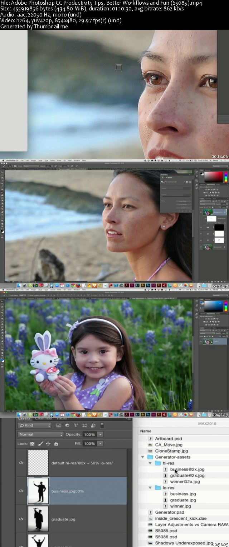The height and width of the screenshot is (547, 229).
Task: Click CA_Move.jpg file icon
Action: [x=151, y=445]
